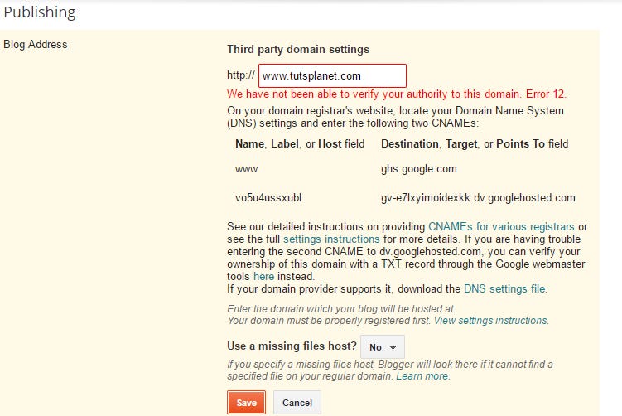Click the 'http://' prefix label

pyautogui.click(x=241, y=75)
